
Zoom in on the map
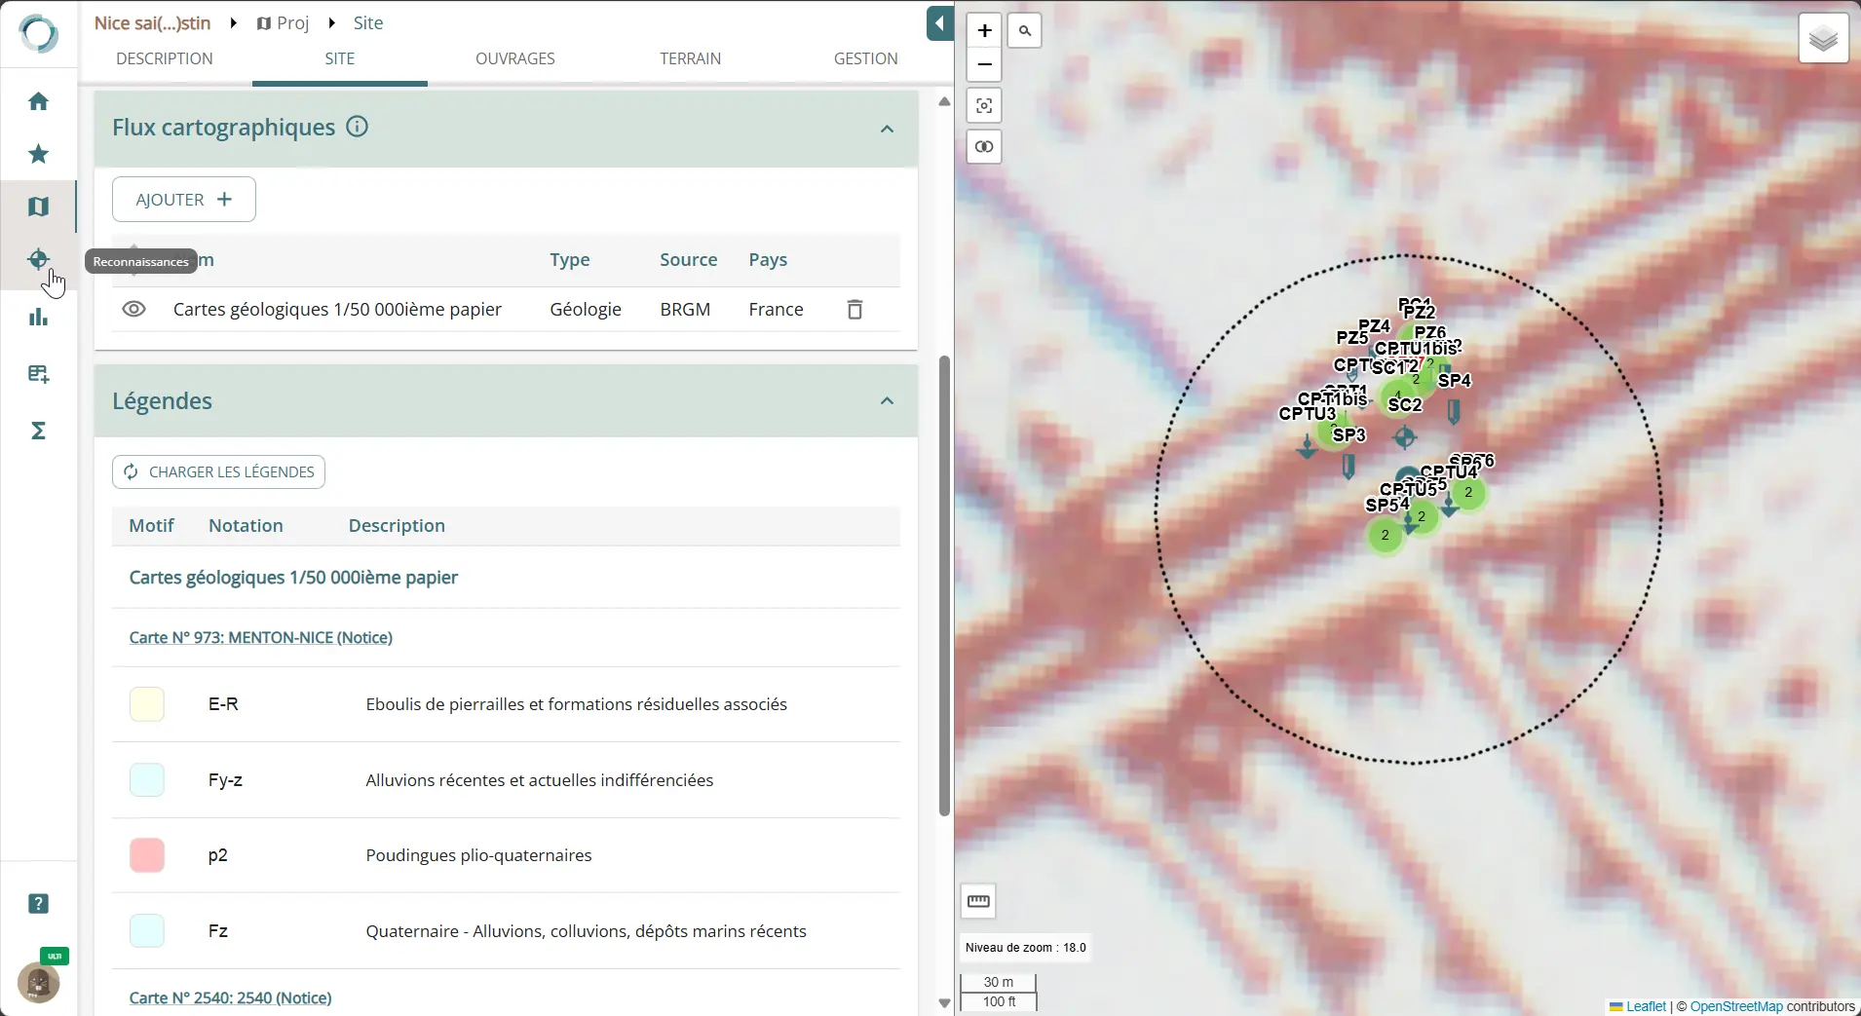click(x=984, y=31)
